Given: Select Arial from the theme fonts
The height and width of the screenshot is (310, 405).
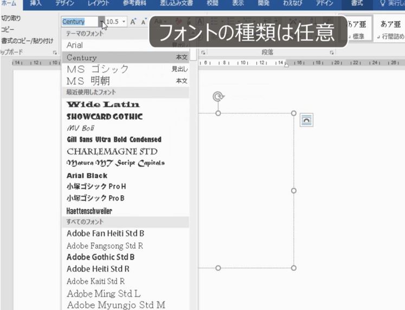Looking at the screenshot, I should pos(126,45).
